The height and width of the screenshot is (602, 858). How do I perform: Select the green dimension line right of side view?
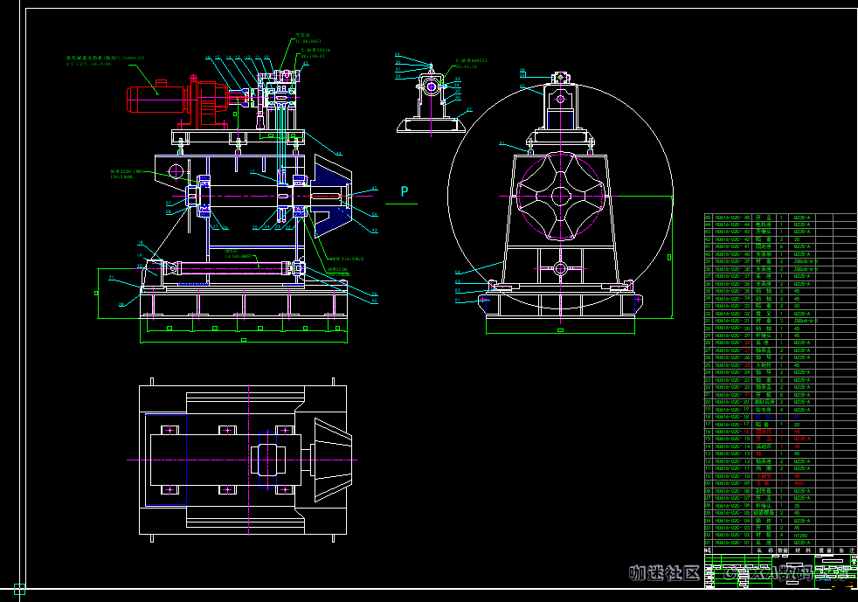click(x=669, y=257)
